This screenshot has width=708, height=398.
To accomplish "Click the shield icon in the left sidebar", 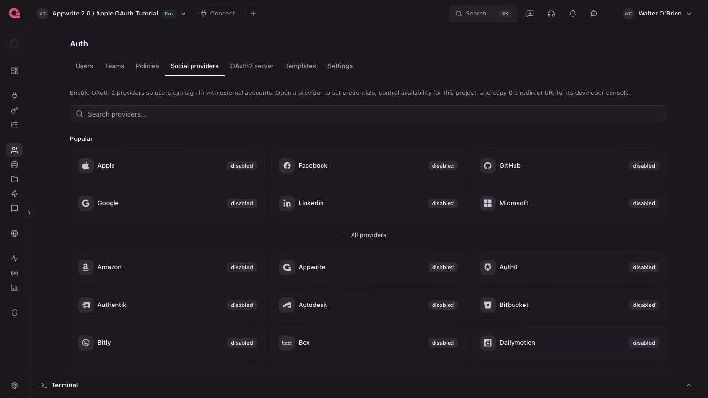I will click(15, 313).
